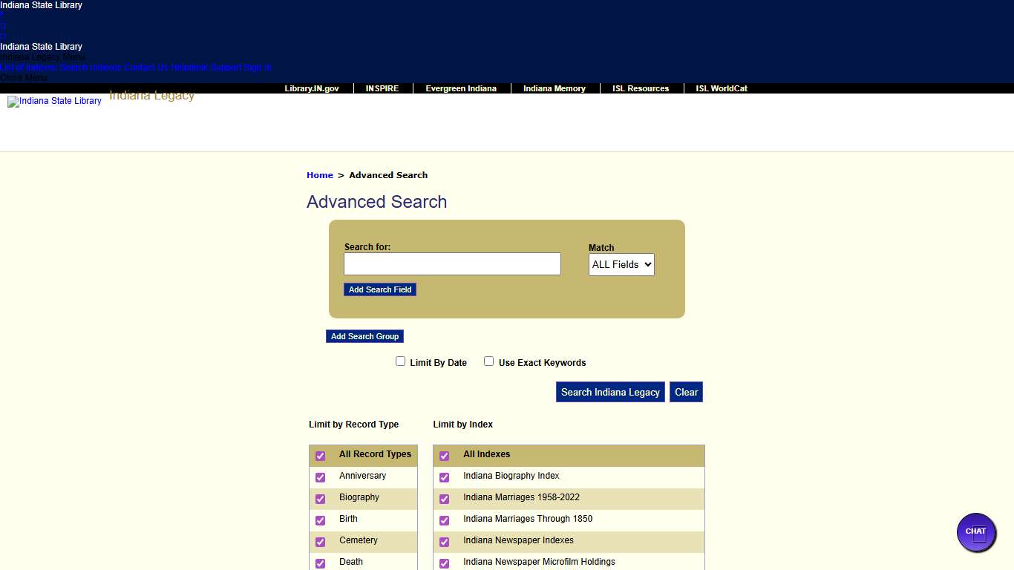Toggle the Use Exact Keywords checkbox

pyautogui.click(x=488, y=361)
